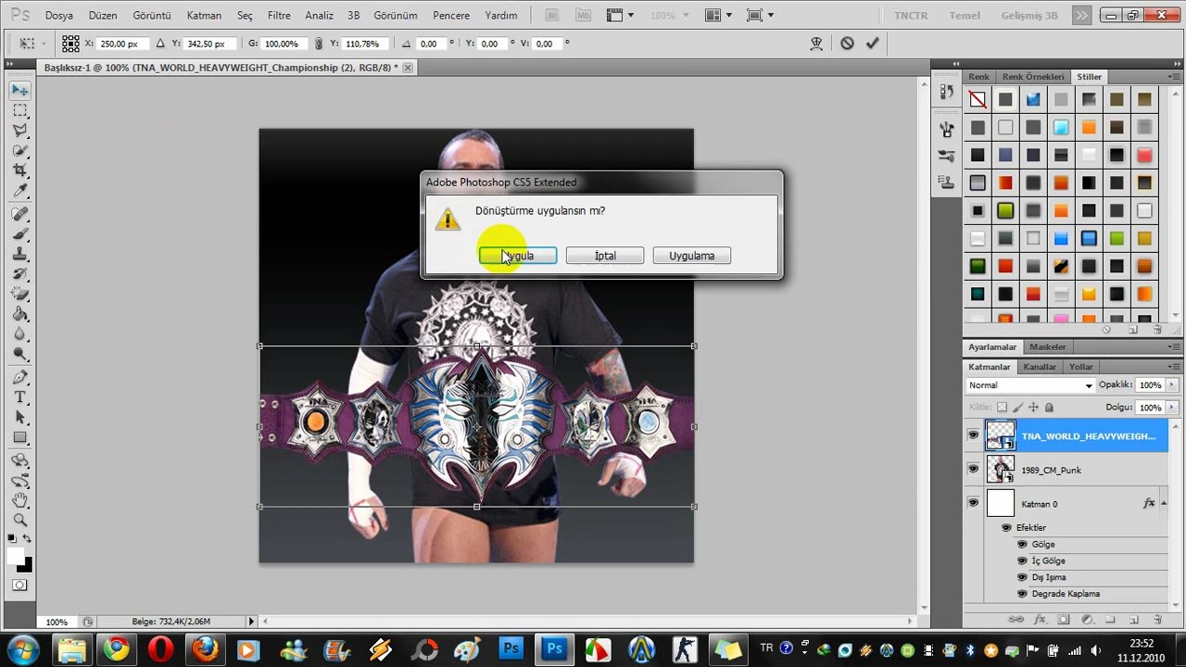Select the Brush tool
Image resolution: width=1186 pixels, height=667 pixels.
coord(19,234)
